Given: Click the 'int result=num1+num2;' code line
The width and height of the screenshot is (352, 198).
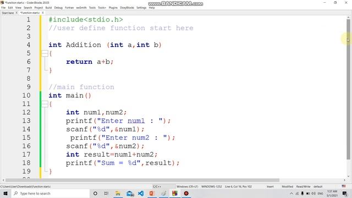Looking at the screenshot, I should coord(112,155).
